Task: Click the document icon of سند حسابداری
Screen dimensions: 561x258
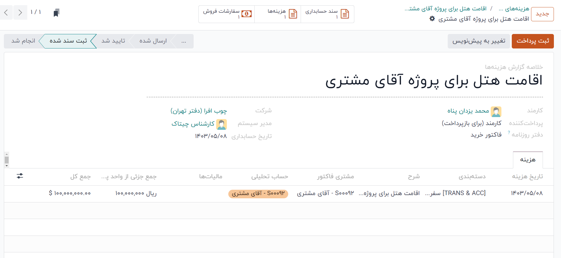Action: [345, 14]
